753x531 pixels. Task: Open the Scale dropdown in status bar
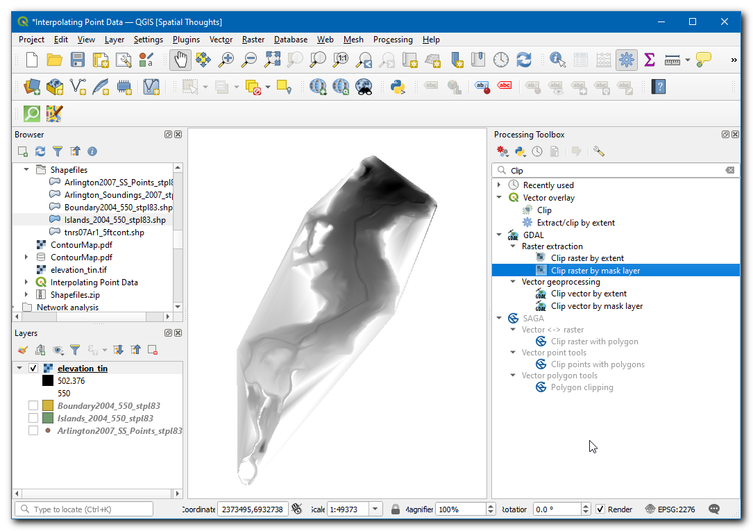[x=375, y=509]
